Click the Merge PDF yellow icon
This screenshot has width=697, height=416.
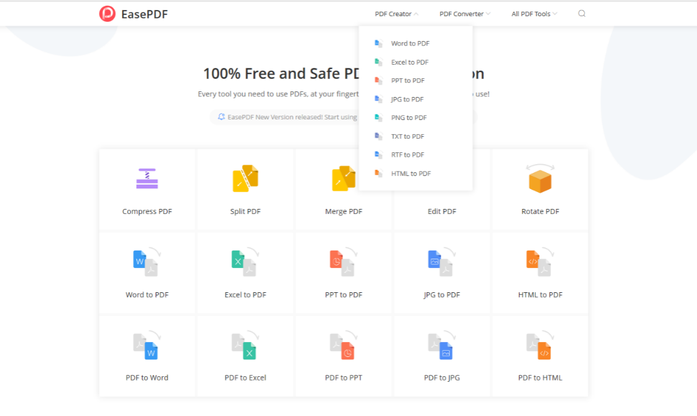point(344,178)
